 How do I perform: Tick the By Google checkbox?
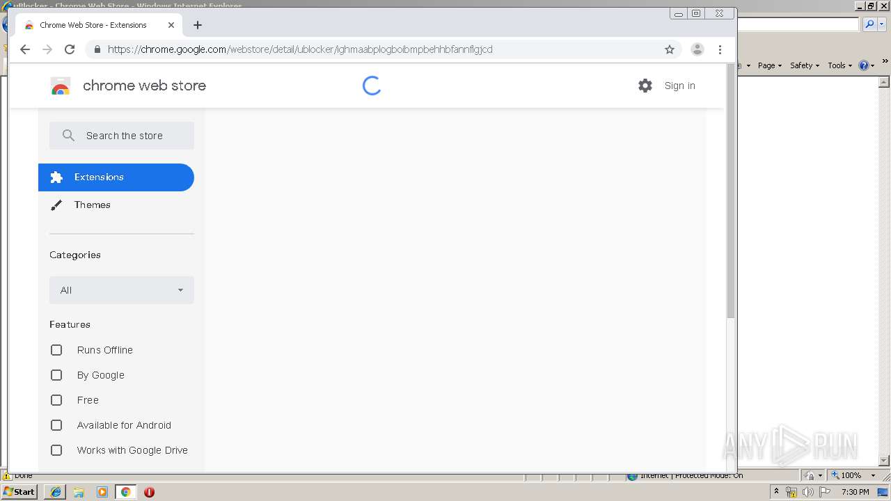click(56, 375)
